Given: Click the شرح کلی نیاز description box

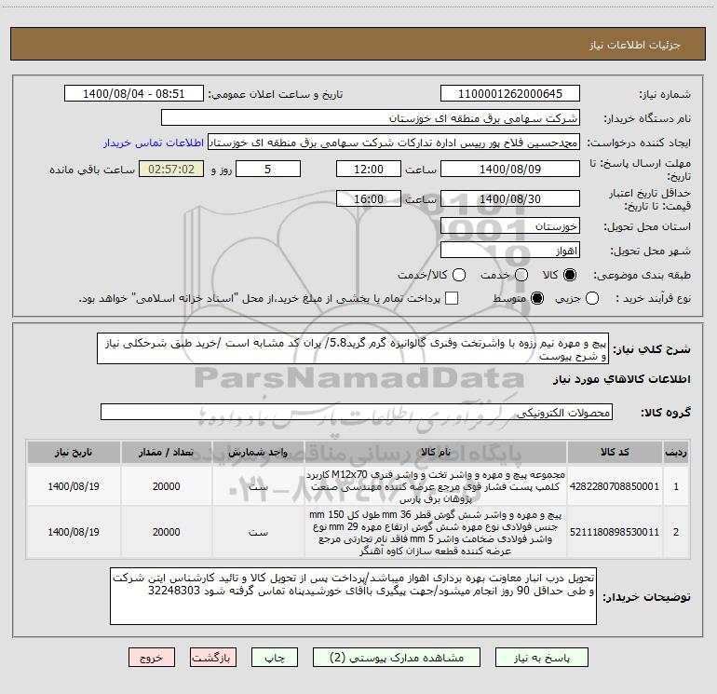Looking at the screenshot, I should pos(353,348).
